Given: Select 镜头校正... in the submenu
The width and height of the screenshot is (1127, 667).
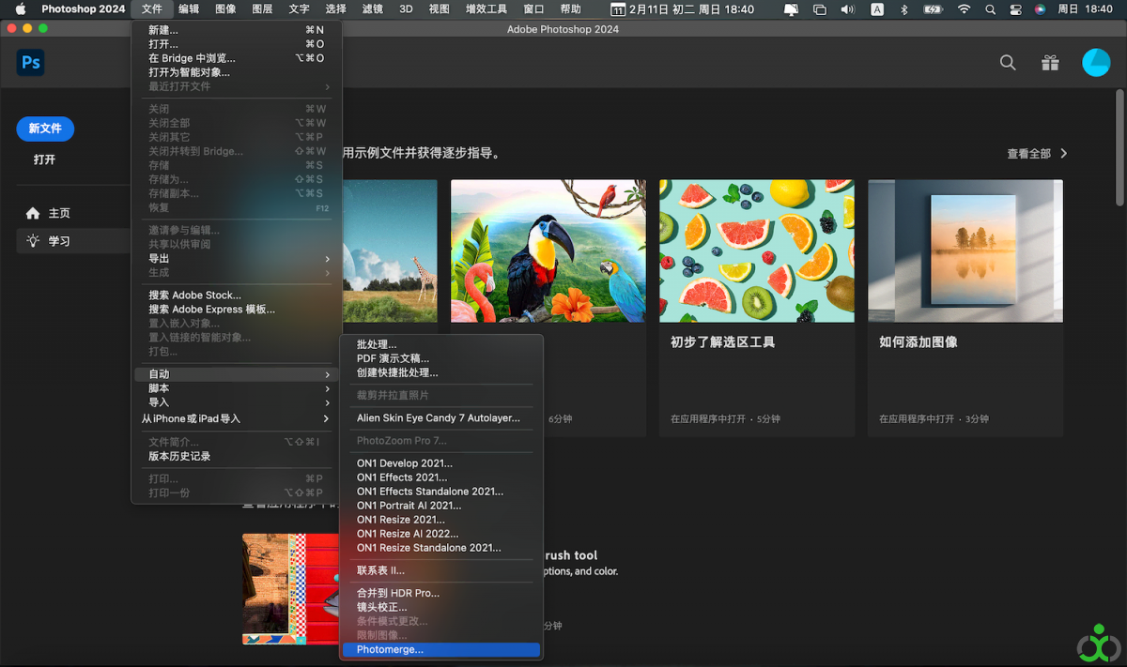Looking at the screenshot, I should (441, 607).
